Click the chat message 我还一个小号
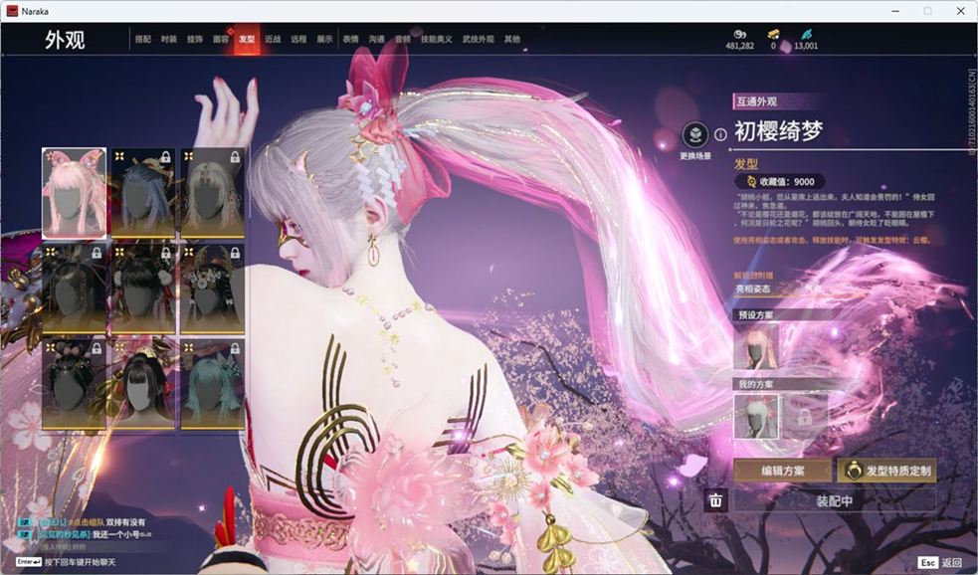Viewport: 978px width, 575px height. [121, 534]
